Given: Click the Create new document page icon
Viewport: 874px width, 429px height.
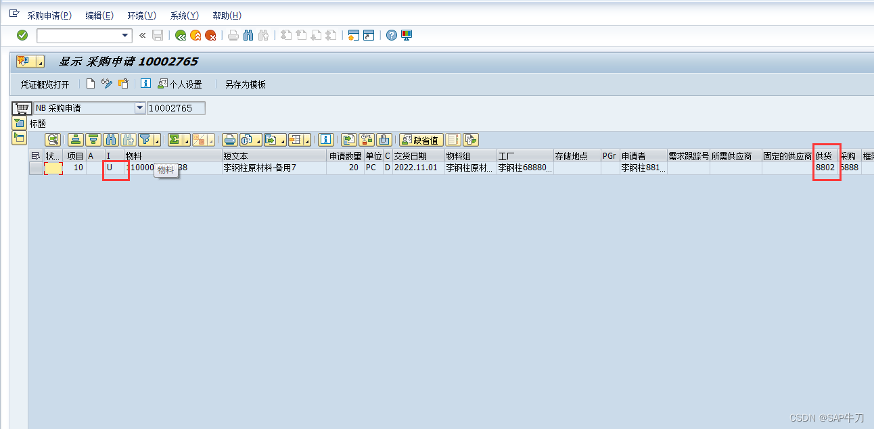Looking at the screenshot, I should 91,84.
